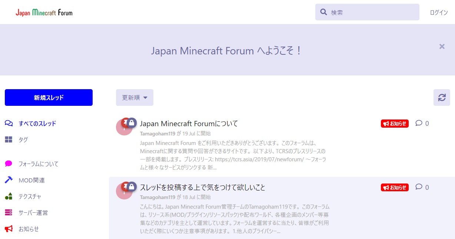
Task: Open すべてのスレッド in sidebar
Action: pyautogui.click(x=37, y=123)
